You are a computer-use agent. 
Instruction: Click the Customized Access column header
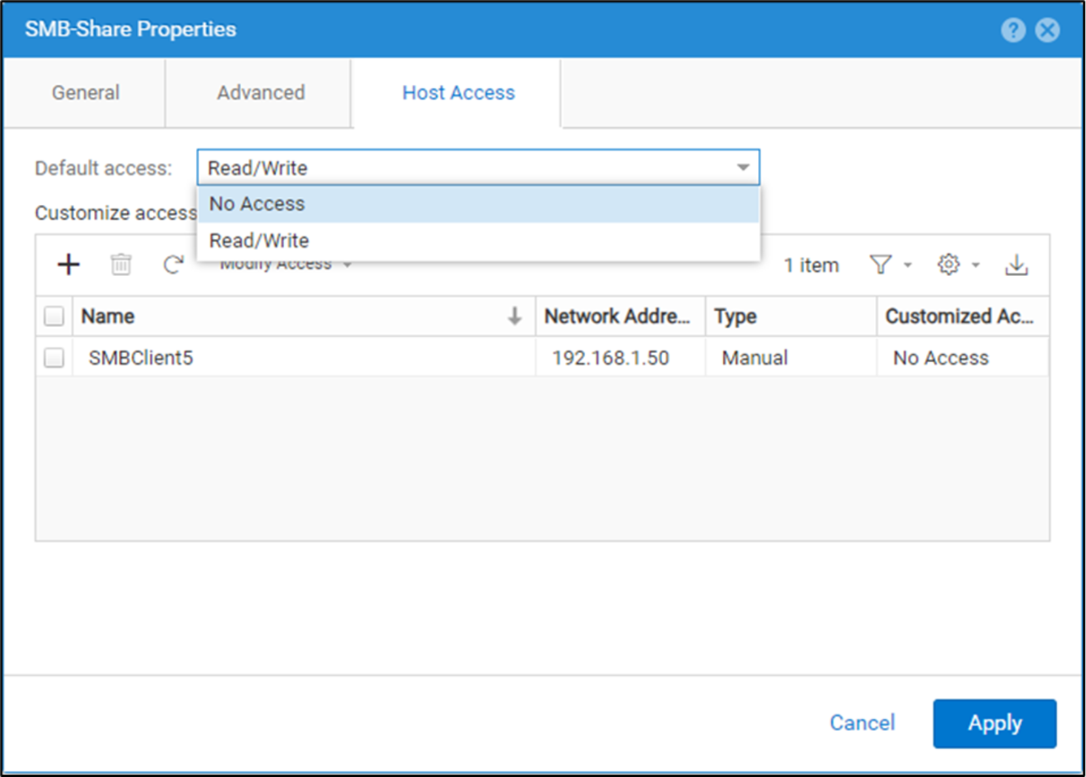[x=963, y=316]
